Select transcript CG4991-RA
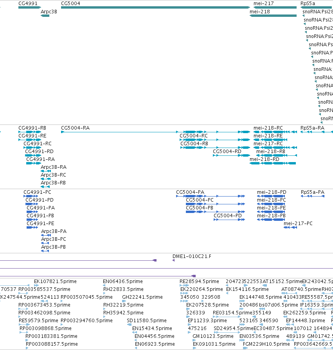The image size is (333, 350). click(x=41, y=159)
